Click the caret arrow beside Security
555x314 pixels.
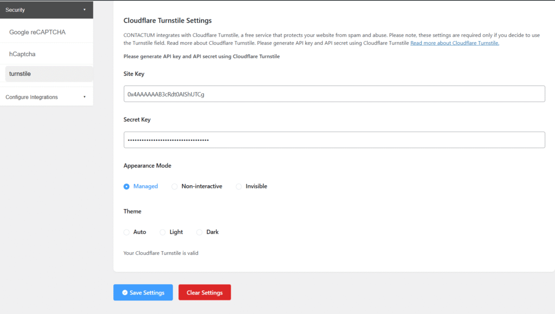click(85, 10)
